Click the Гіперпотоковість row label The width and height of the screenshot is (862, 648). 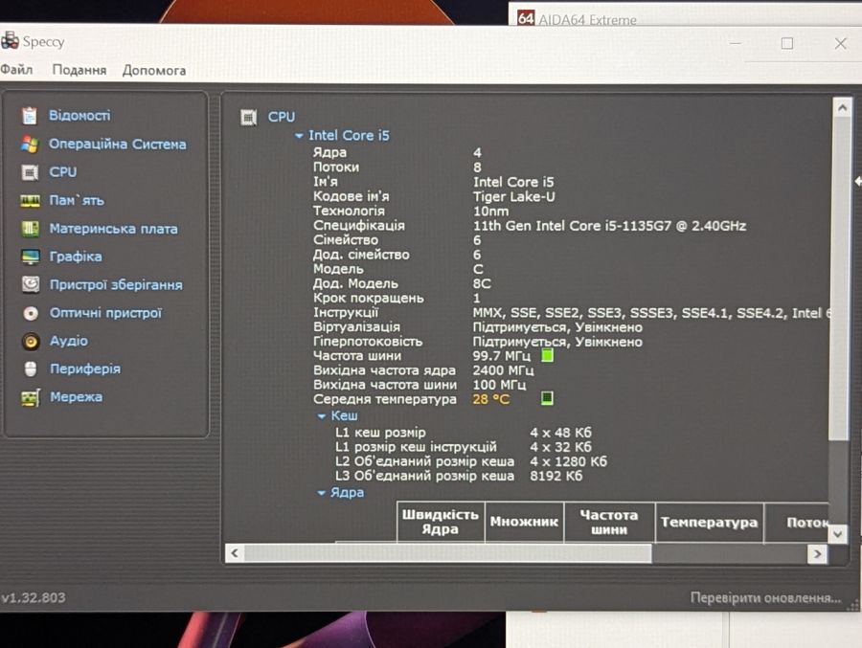point(368,342)
